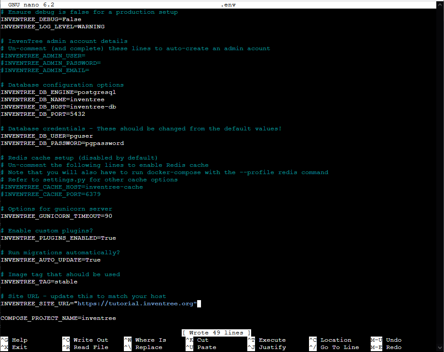Click the 'Wrote 49 lines' status message
Image resolution: width=444 pixels, height=352 pixels.
point(216,333)
